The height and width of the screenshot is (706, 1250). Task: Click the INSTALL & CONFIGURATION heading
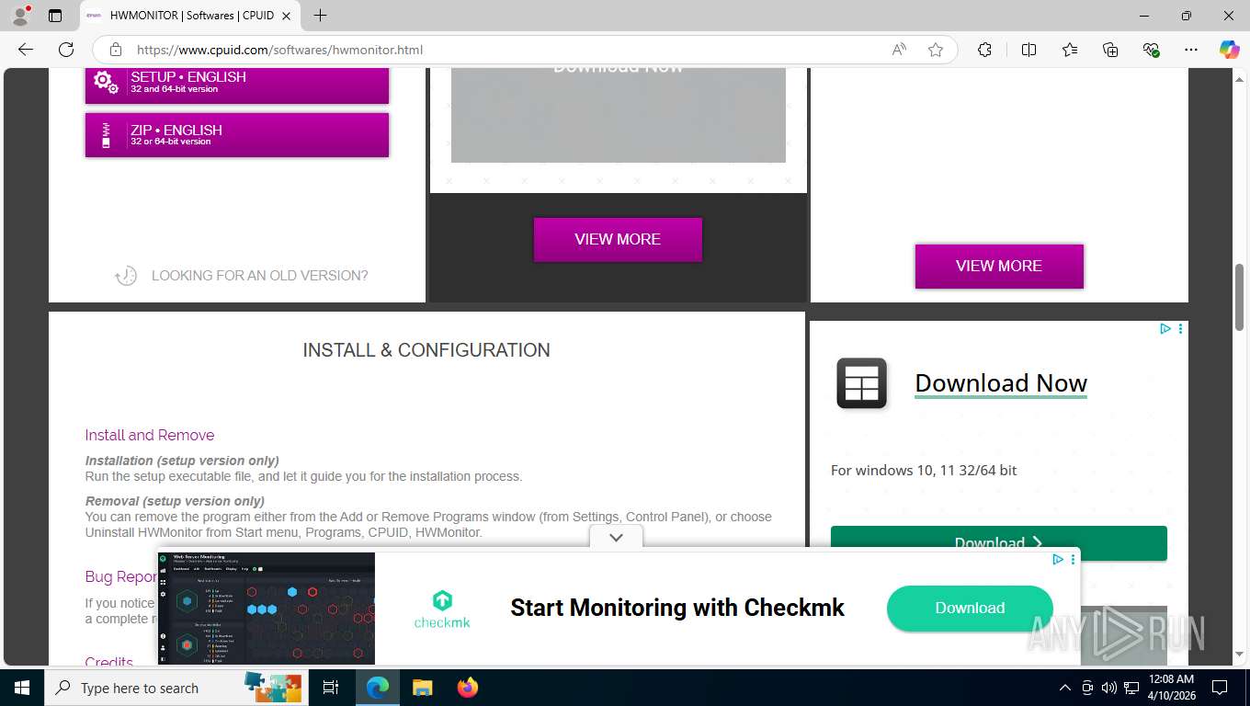[x=426, y=350]
